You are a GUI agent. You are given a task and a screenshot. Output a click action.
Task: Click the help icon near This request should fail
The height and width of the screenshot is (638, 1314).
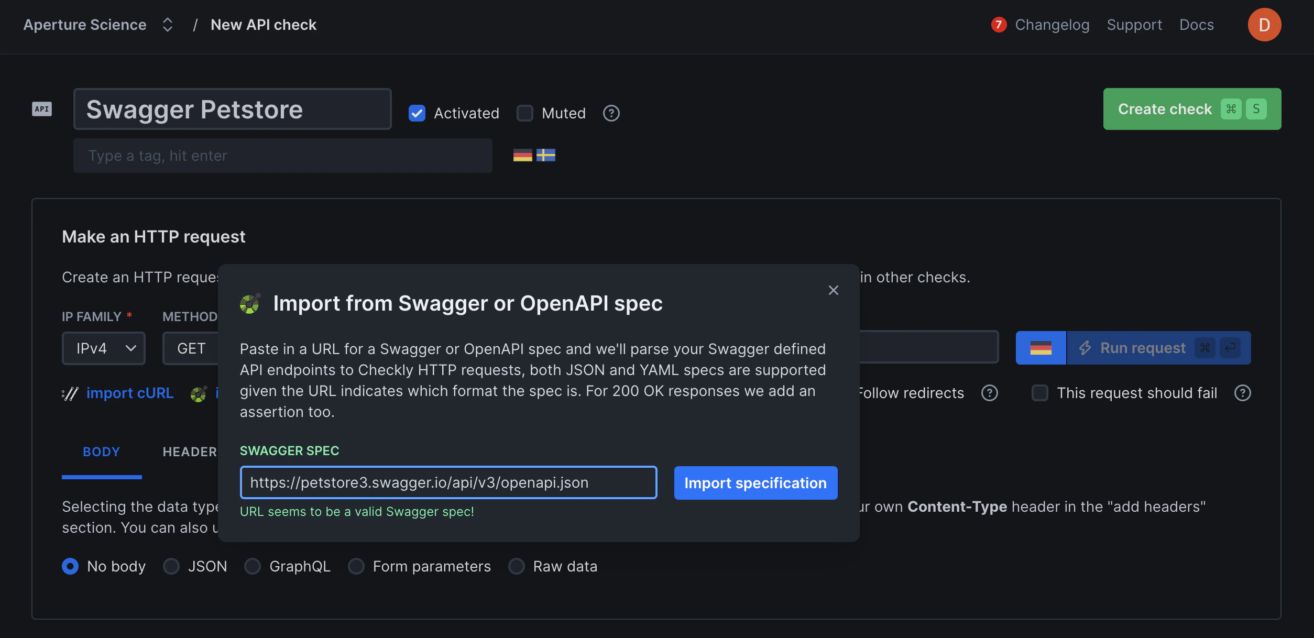tap(1242, 393)
